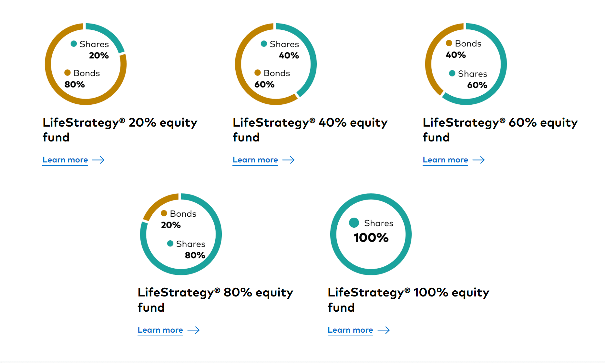Image resolution: width=605 pixels, height=363 pixels.
Task: Open Learn more for LifeStrategy 40% equity fund
Action: 255,160
